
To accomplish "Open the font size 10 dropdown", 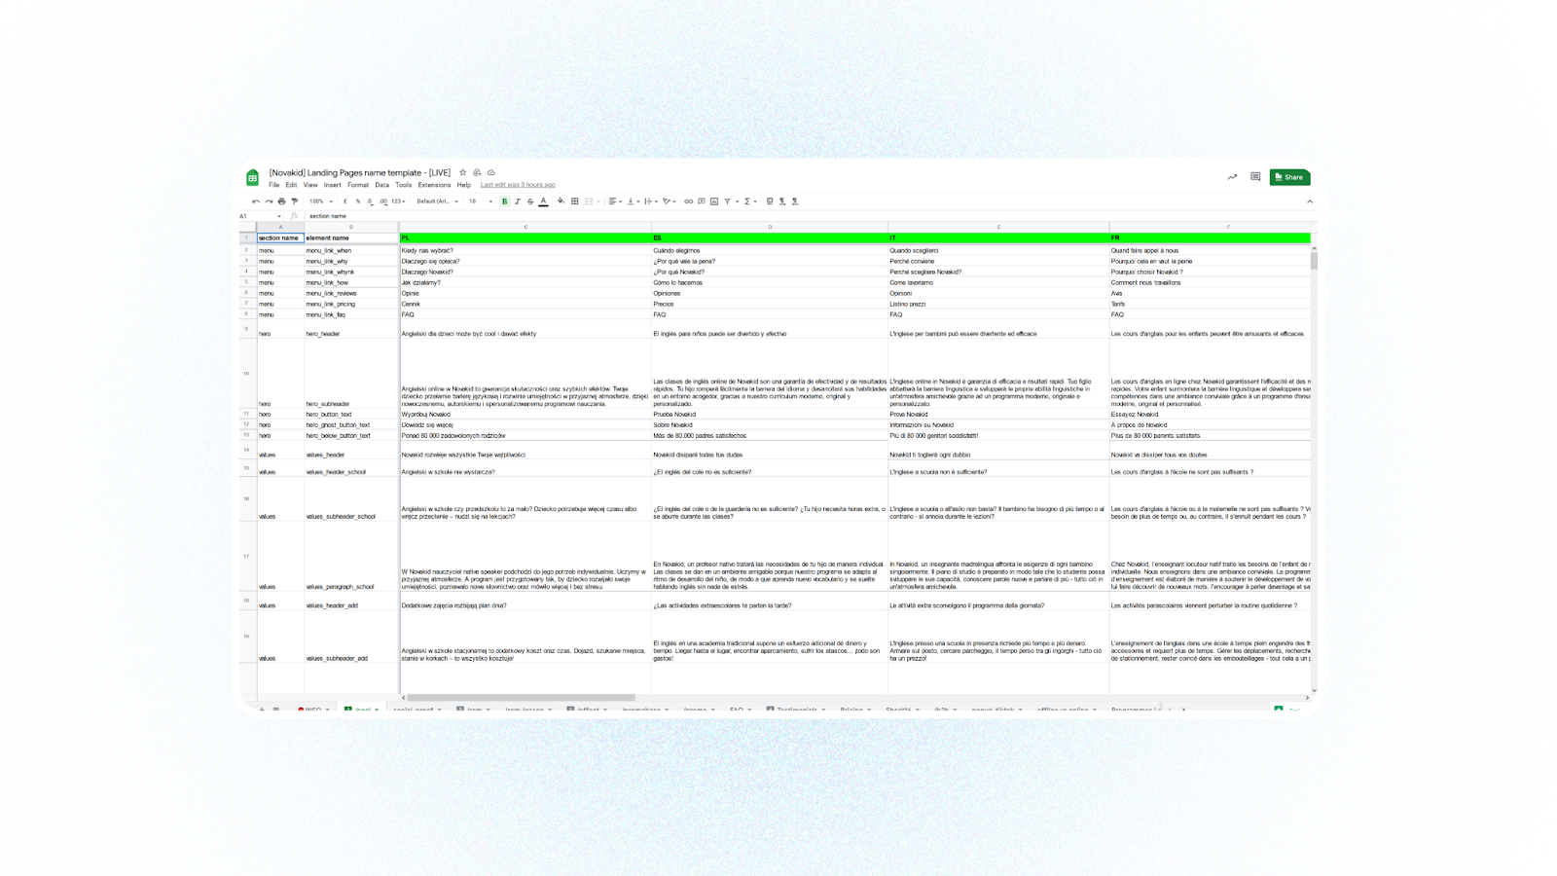I will [481, 201].
